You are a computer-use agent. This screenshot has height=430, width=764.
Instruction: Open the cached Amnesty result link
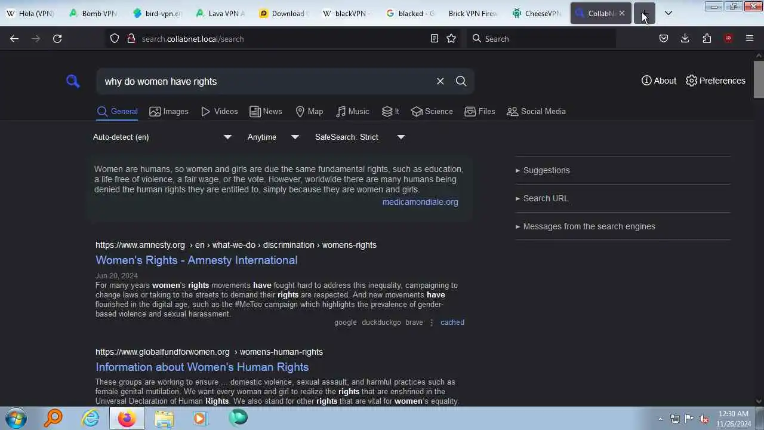pyautogui.click(x=452, y=322)
